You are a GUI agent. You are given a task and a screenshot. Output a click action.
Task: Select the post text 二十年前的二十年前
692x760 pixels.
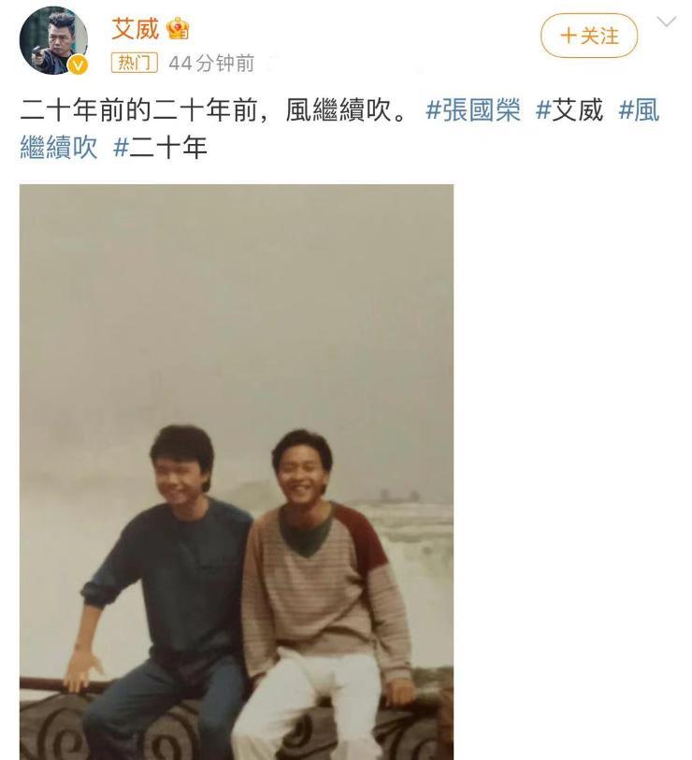[139, 110]
